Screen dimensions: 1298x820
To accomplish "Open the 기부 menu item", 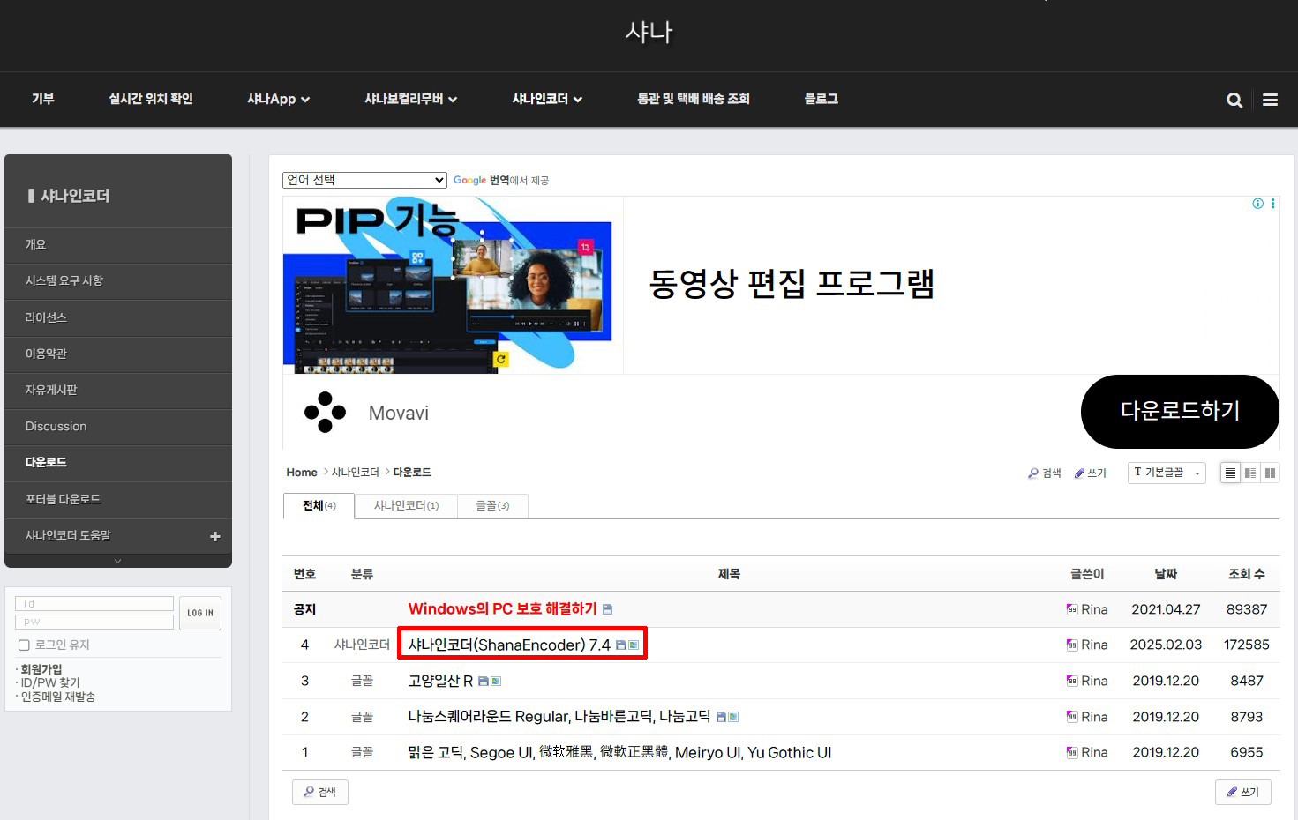I will [x=43, y=99].
